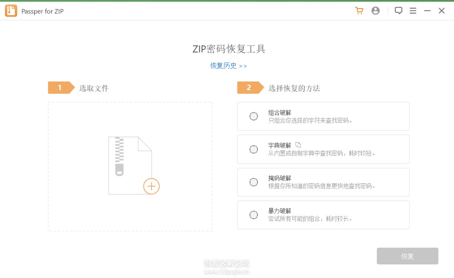Click the orange plus add-file icon
The image size is (454, 278).
click(151, 186)
